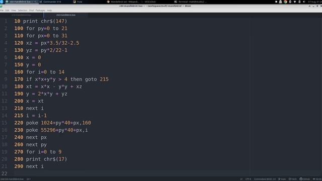The image size is (322, 181).
Task: Click the UTF-8 encoding selector
Action: tap(248, 179)
